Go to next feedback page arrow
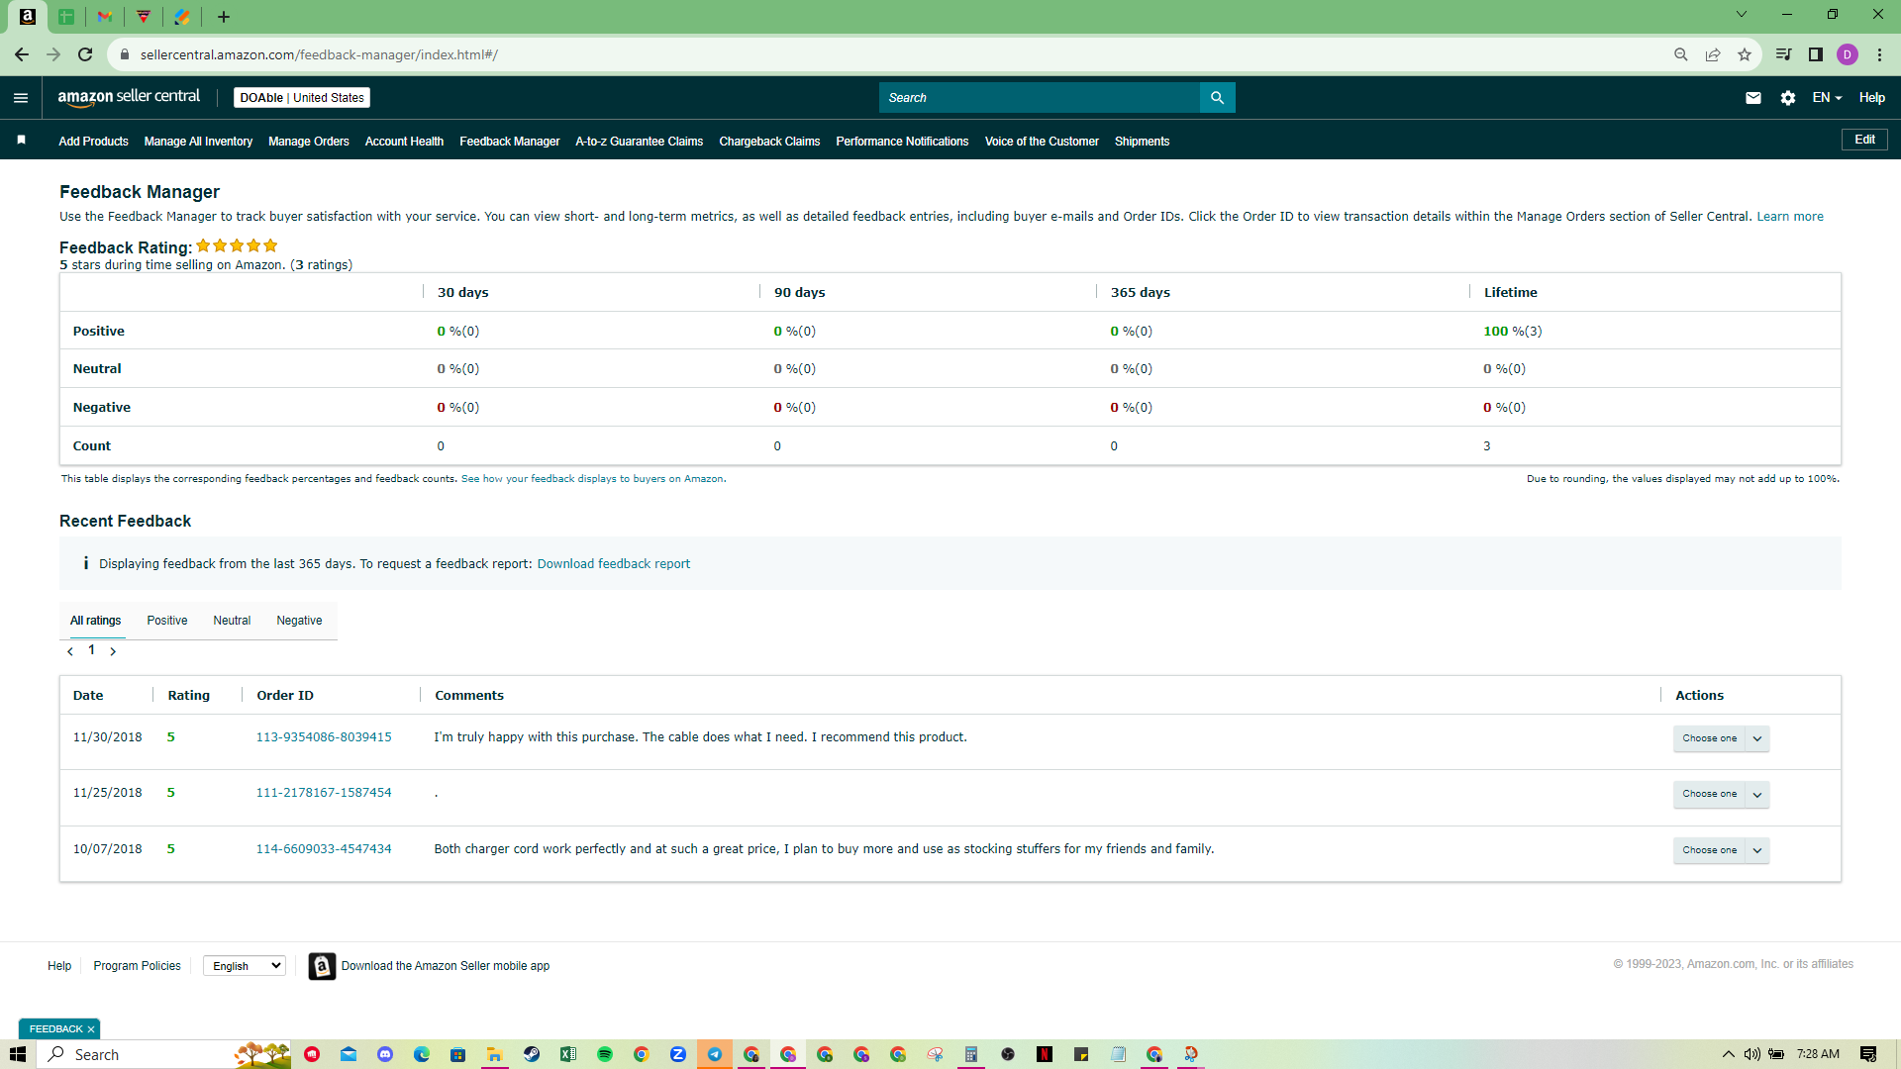The image size is (1901, 1069). click(113, 651)
